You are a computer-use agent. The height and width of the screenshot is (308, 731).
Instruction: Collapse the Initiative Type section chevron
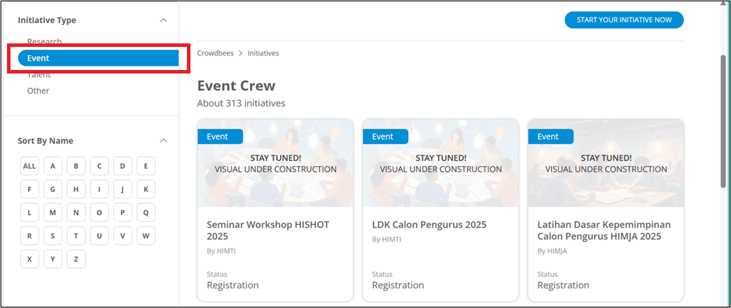(x=163, y=20)
